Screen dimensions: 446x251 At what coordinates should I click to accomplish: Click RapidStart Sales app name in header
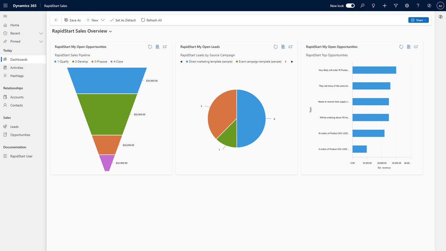56,6
